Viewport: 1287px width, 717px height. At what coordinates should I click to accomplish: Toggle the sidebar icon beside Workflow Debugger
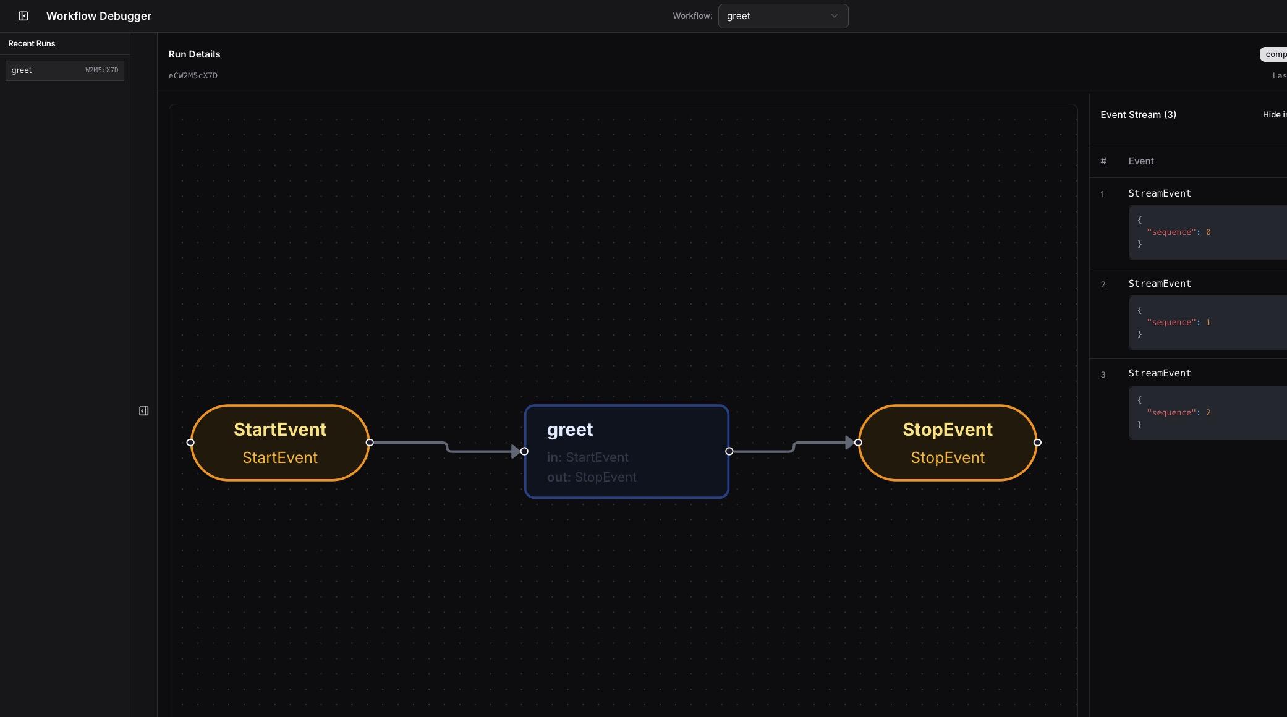[x=23, y=16]
